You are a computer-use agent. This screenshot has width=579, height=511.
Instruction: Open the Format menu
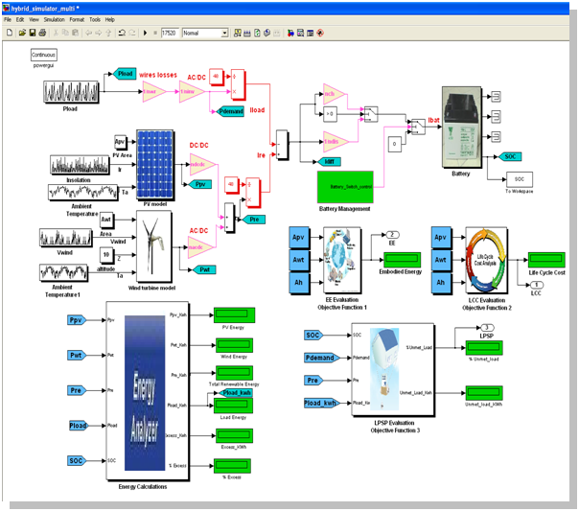(x=77, y=19)
